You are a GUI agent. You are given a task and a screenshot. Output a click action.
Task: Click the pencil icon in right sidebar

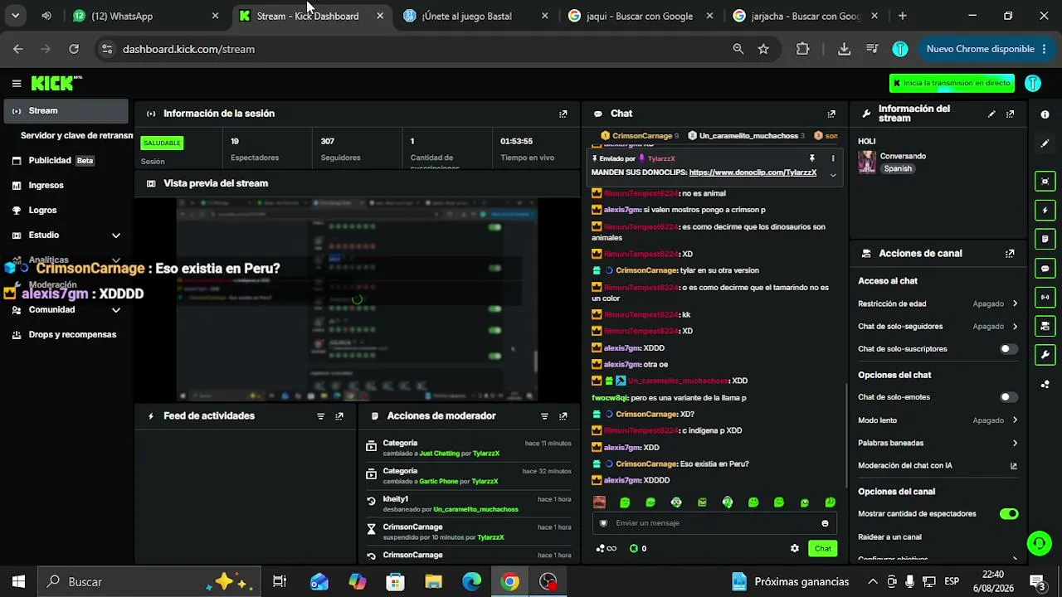(x=1045, y=143)
